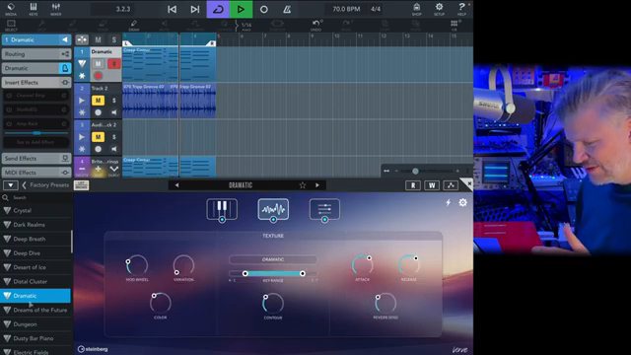Open Verve settings gear

462,202
